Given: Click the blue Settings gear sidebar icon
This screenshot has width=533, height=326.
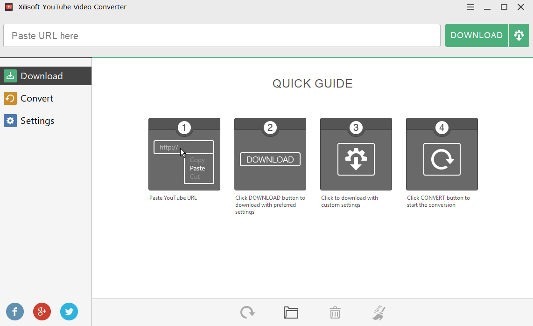Looking at the screenshot, I should coord(10,121).
